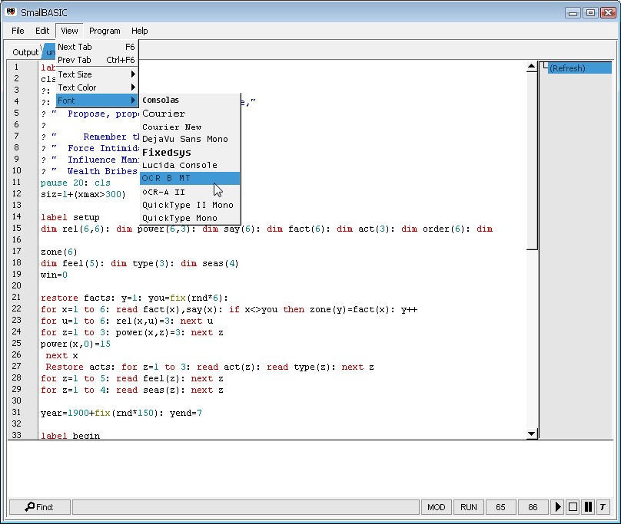Click the 65 value in status bar
This screenshot has height=524, width=621.
point(500,507)
